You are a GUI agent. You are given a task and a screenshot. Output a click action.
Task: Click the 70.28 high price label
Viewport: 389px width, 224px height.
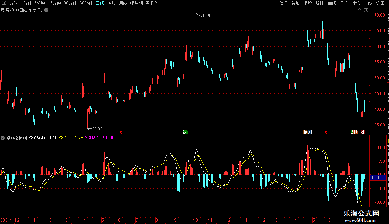pos(206,16)
